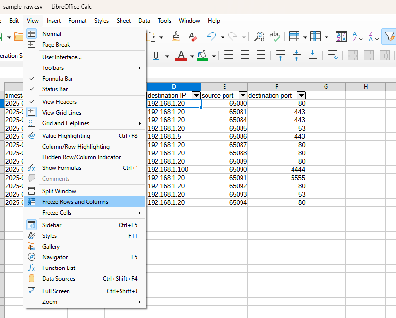Click the Clone Formatting paintbrush icon
The image size is (396, 318).
(176, 36)
